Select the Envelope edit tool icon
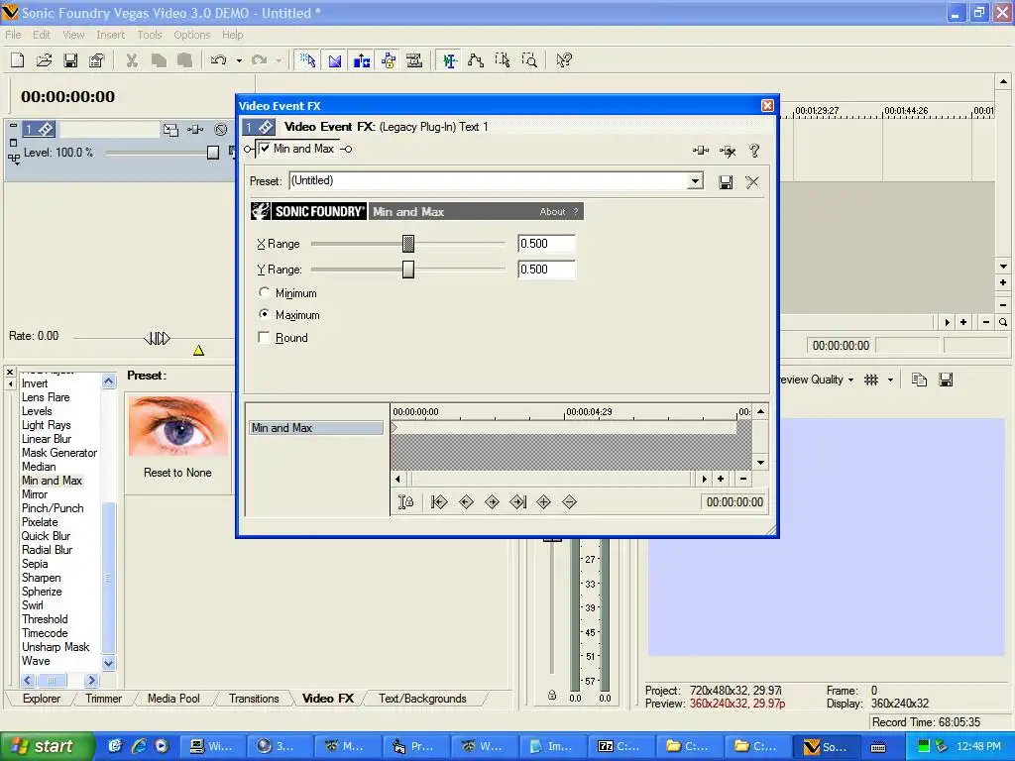Image resolution: width=1015 pixels, height=761 pixels. [476, 60]
